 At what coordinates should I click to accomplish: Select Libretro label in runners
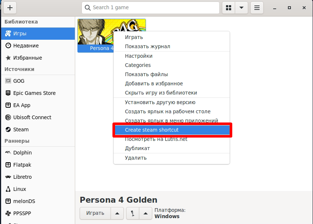22,177
